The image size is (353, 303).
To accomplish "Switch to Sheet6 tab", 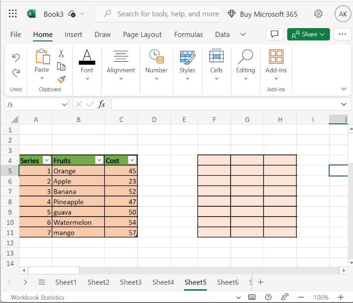I will click(228, 282).
